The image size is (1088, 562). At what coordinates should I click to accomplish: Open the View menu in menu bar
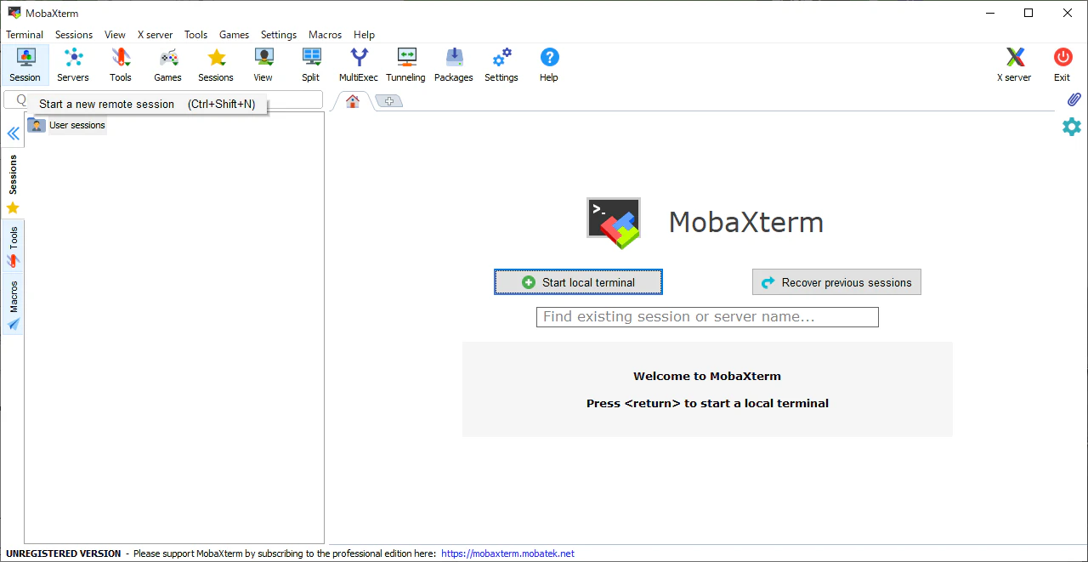(x=115, y=35)
